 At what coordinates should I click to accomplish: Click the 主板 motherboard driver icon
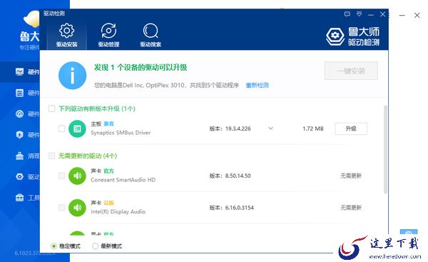[x=77, y=129]
